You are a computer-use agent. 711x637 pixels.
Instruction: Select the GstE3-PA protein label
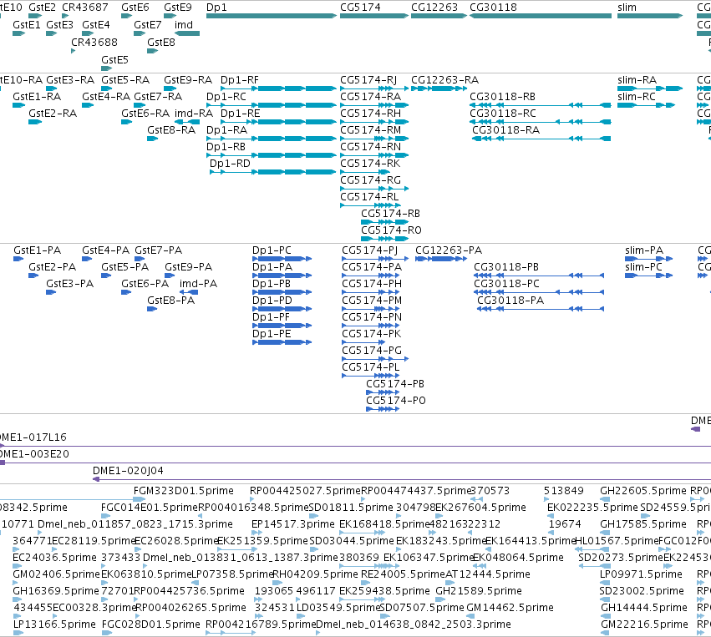click(70, 284)
